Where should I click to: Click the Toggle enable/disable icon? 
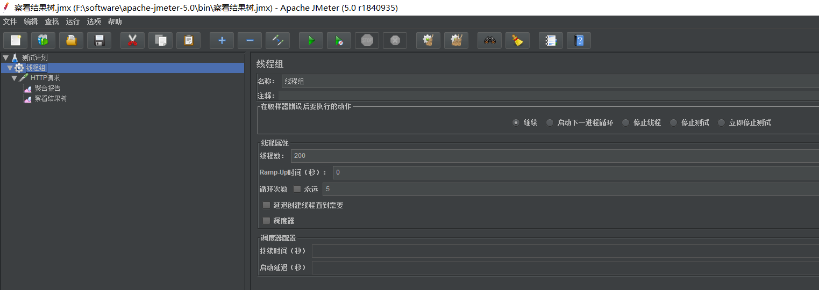click(x=277, y=40)
